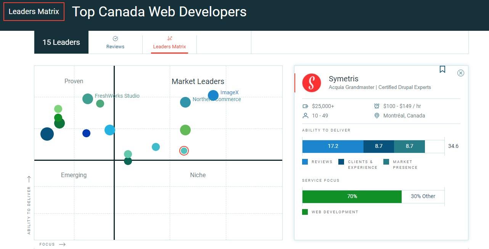The image size is (489, 249).
Task: Click the 17.2 Reviews score bar
Action: click(x=333, y=146)
